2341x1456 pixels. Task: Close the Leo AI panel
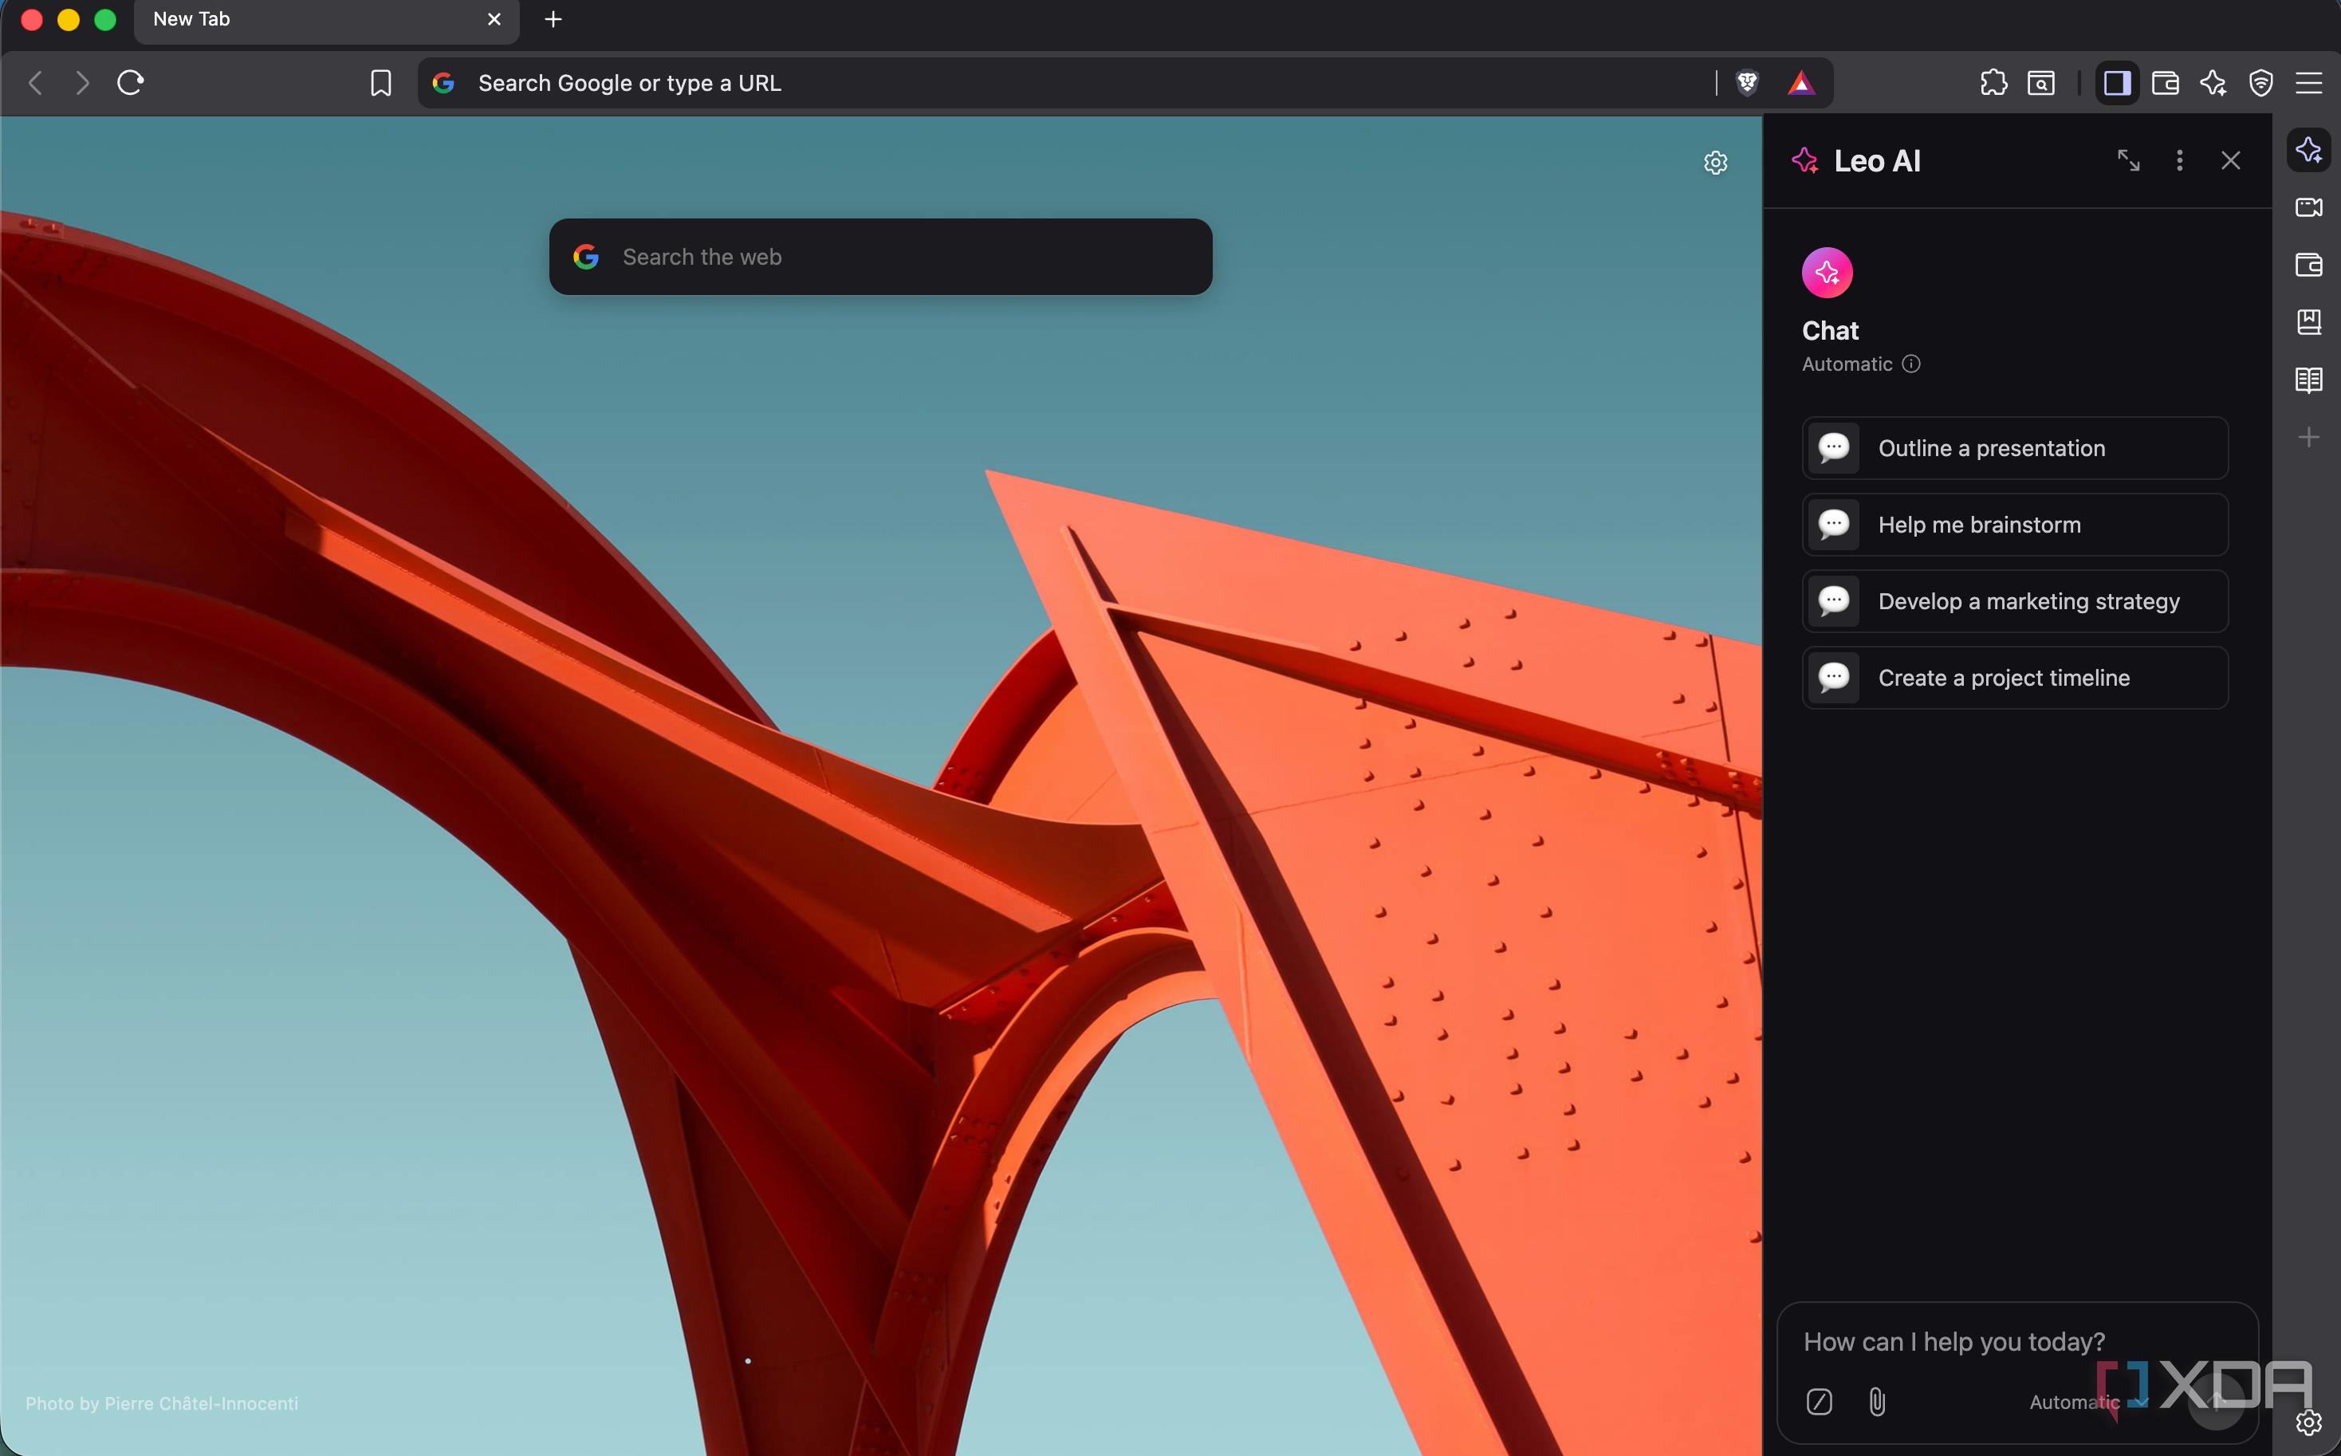2230,159
